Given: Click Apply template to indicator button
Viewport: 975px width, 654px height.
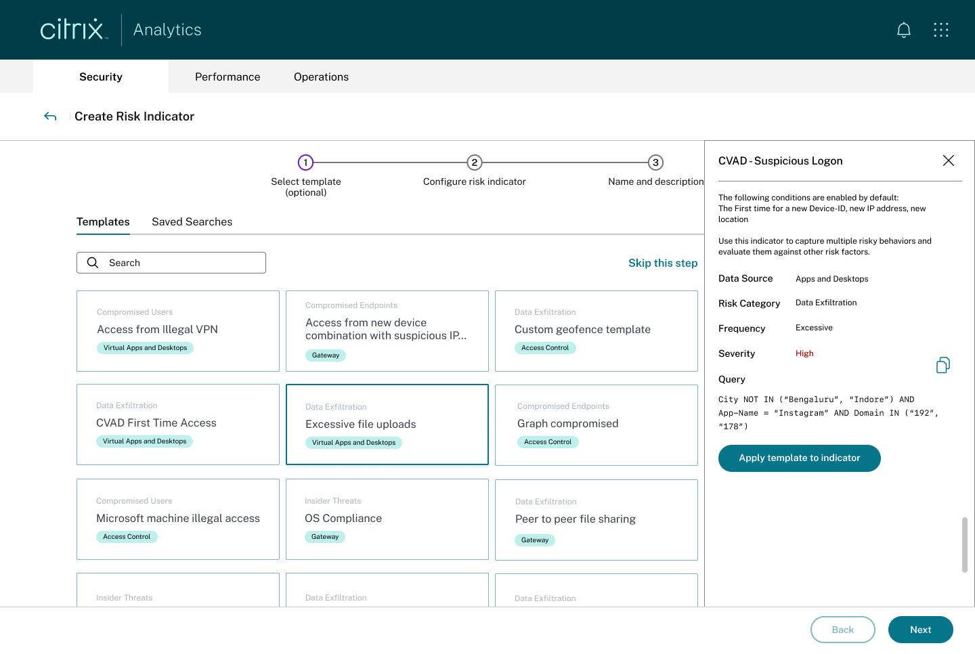Looking at the screenshot, I should point(800,458).
